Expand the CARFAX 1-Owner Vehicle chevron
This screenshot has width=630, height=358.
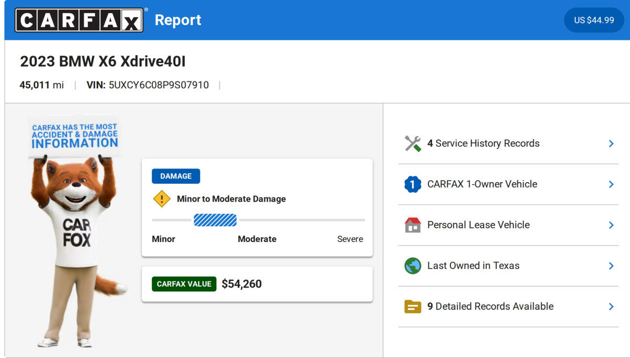[611, 184]
